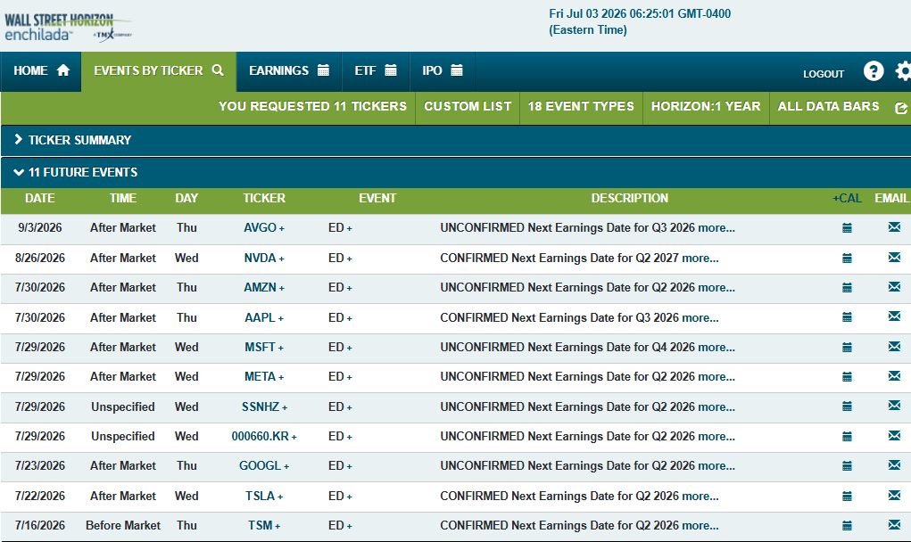Email the META earnings event
Screen dimensions: 911x542
click(894, 376)
